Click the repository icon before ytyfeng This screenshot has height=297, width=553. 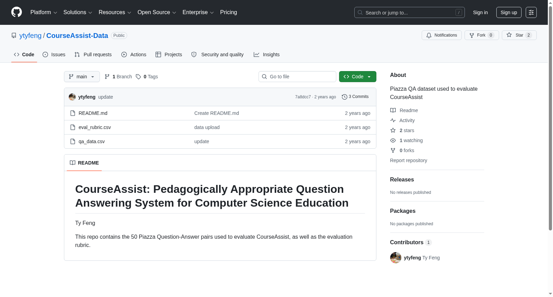(x=14, y=36)
